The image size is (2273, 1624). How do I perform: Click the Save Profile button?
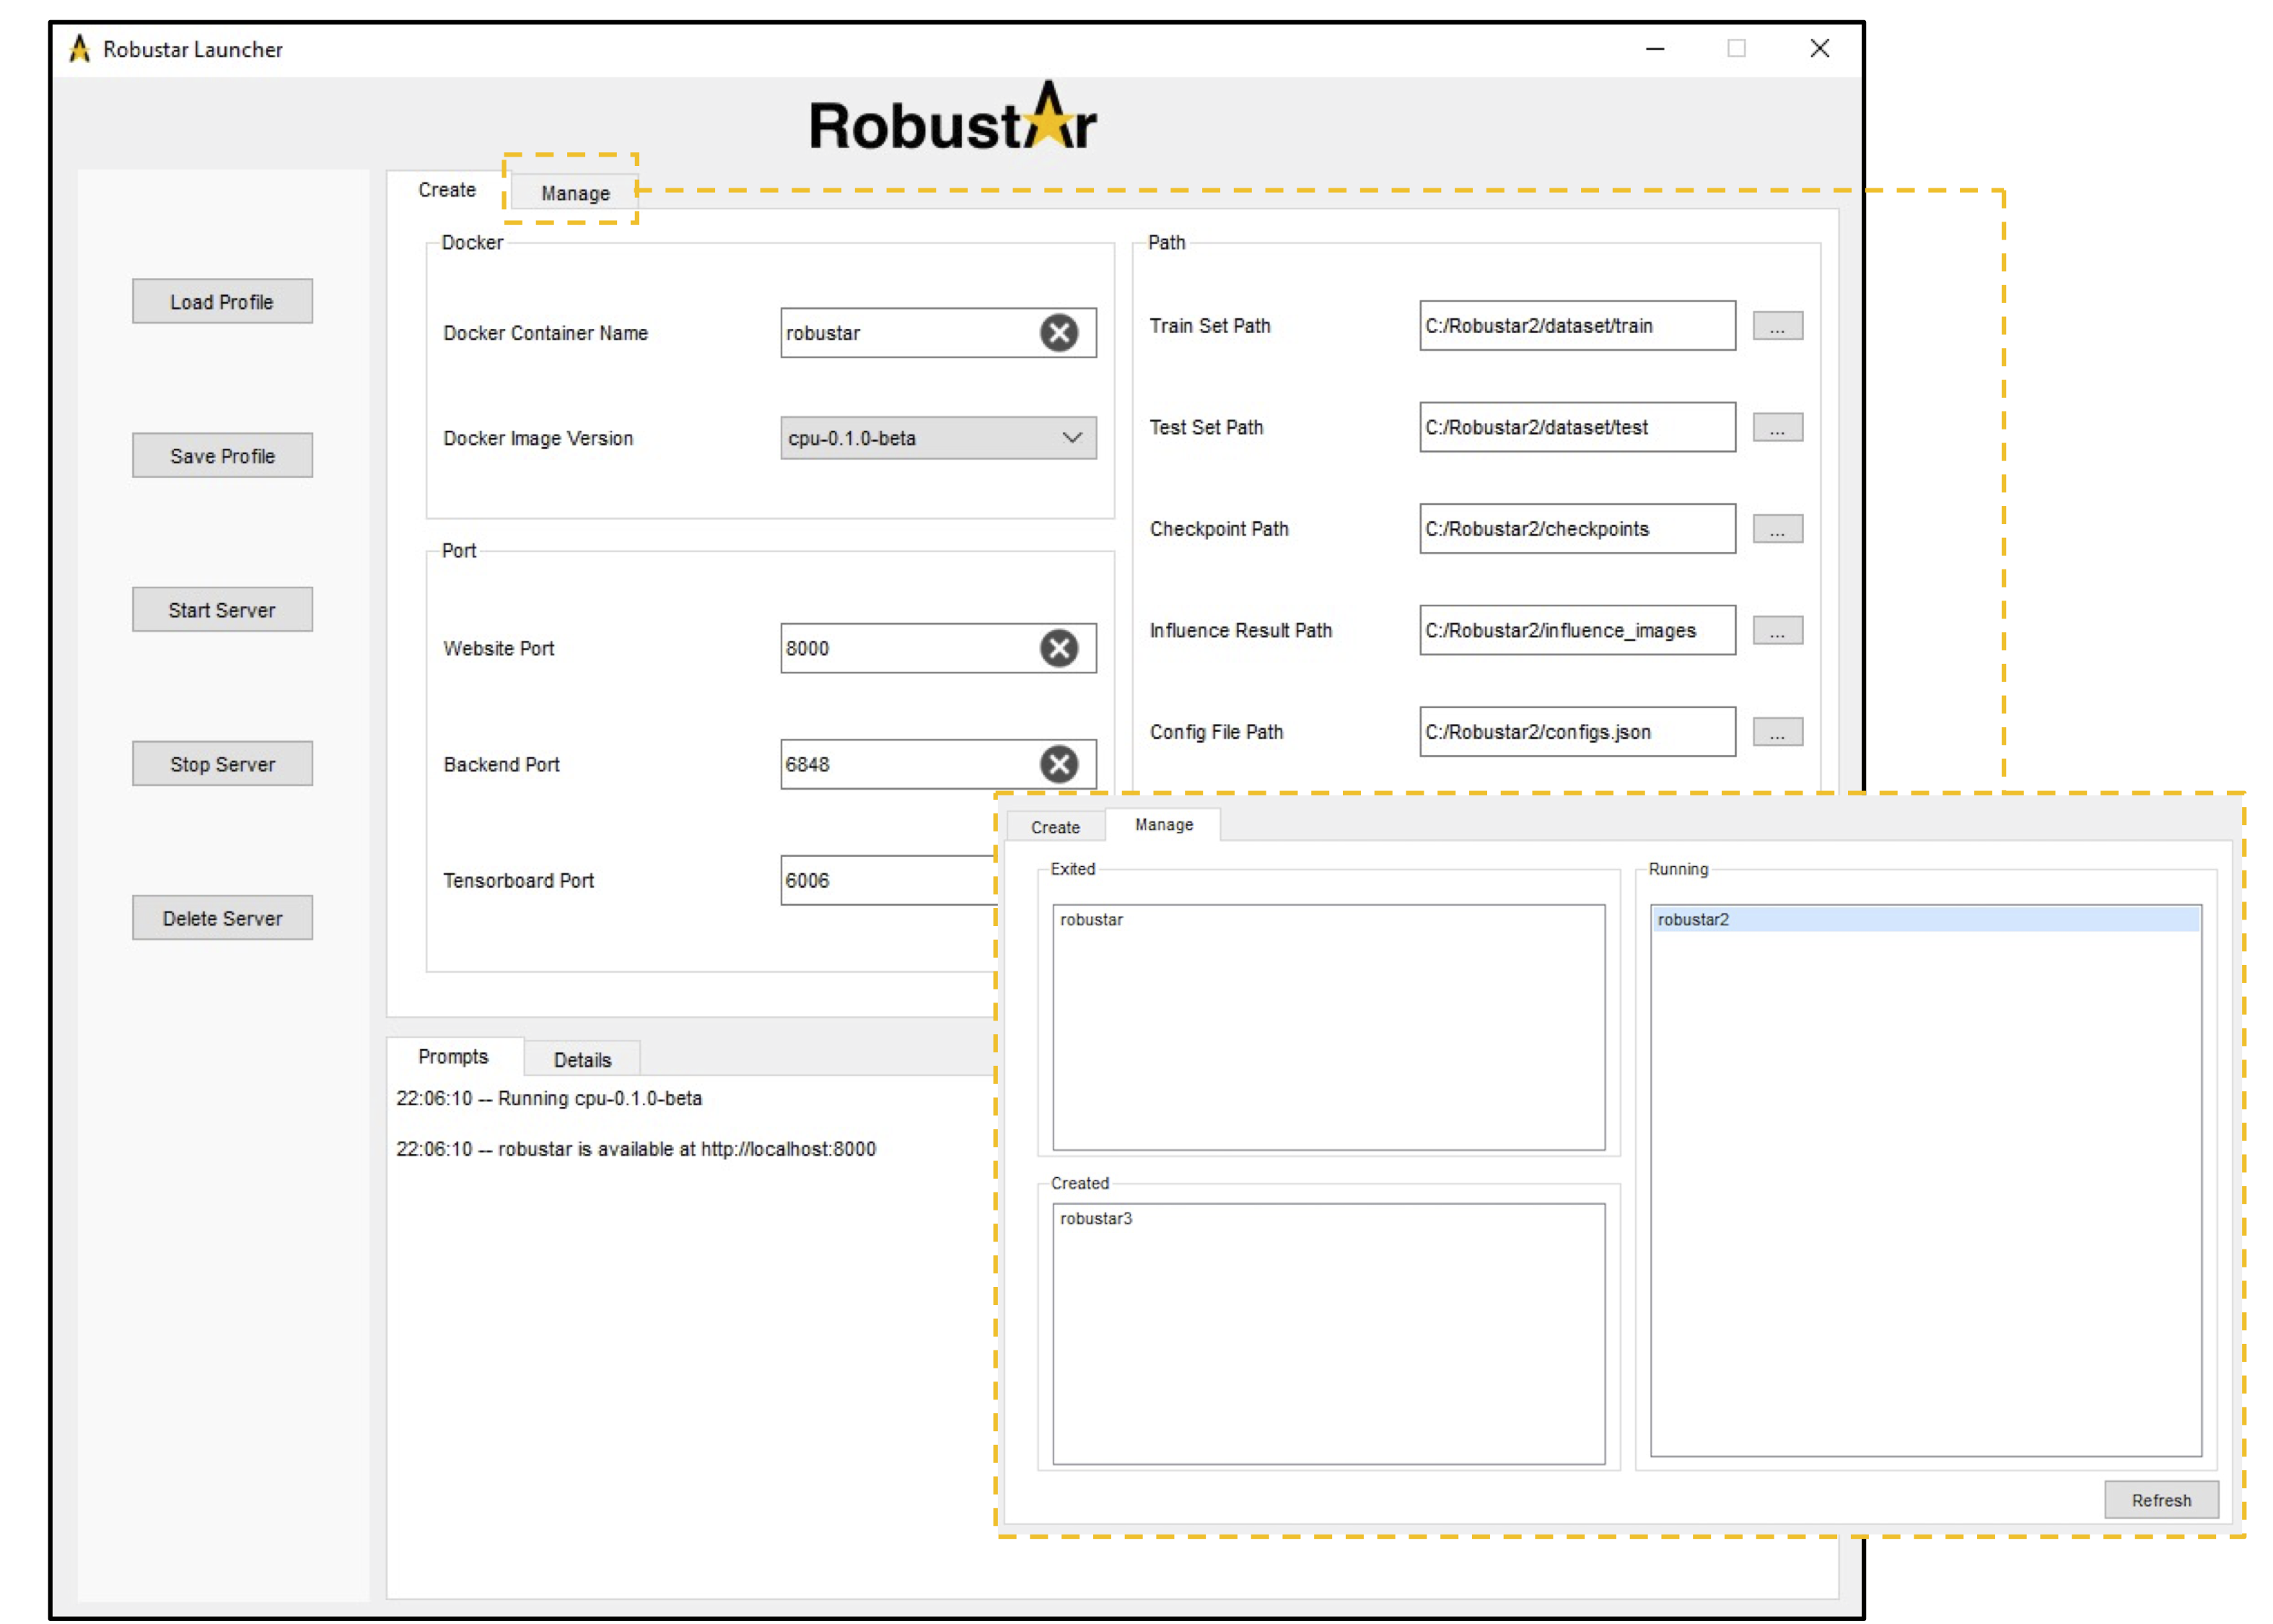click(222, 456)
